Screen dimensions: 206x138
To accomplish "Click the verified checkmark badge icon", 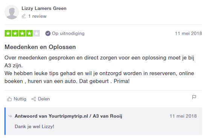I will pos(48,34).
